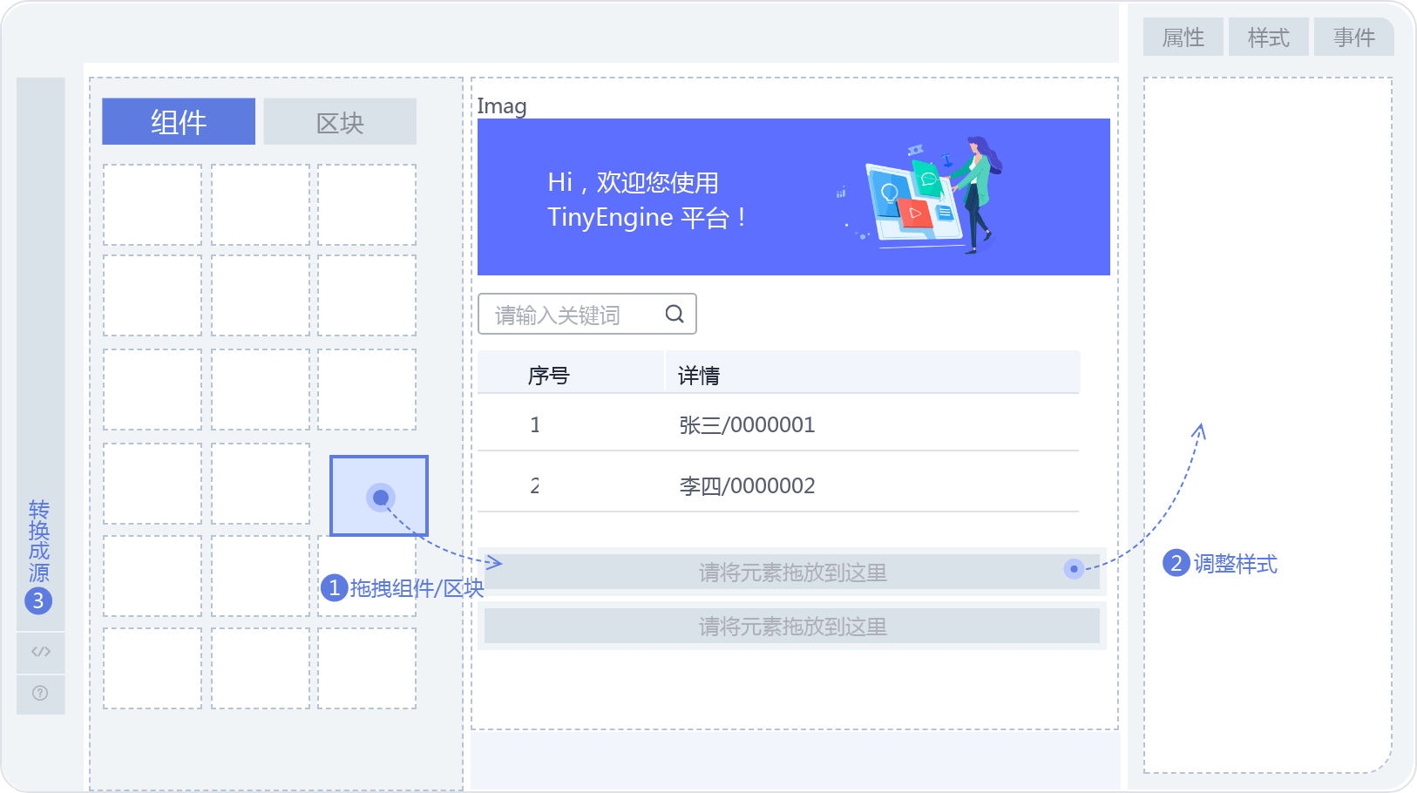Click the dot on the drop zone

[1074, 569]
